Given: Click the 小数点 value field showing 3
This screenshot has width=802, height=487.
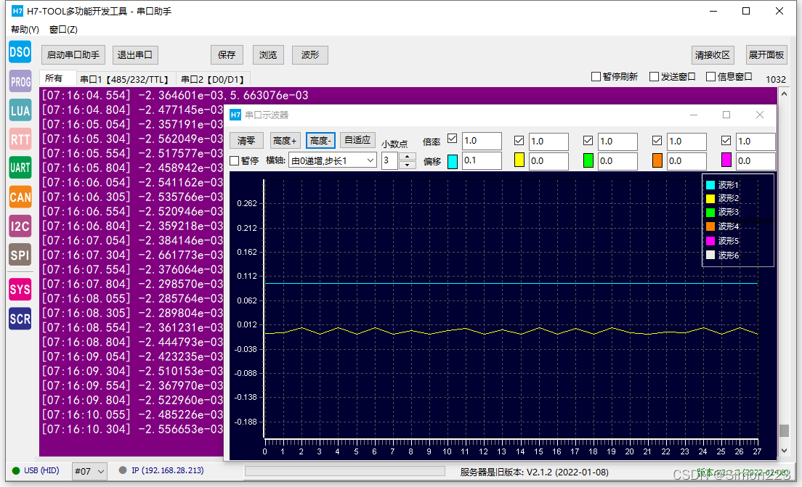Looking at the screenshot, I should pyautogui.click(x=390, y=160).
